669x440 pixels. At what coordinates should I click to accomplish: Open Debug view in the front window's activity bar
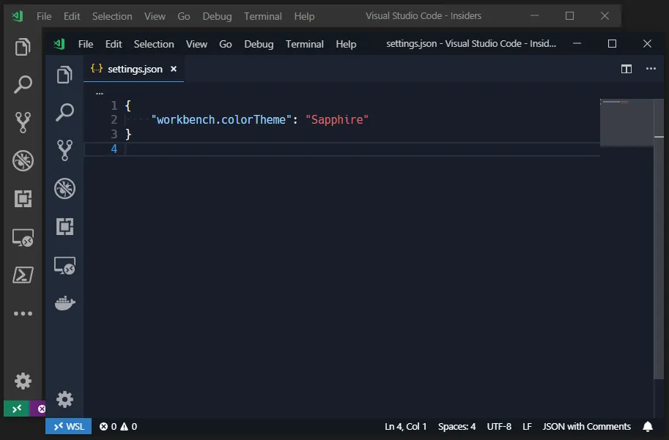(64, 188)
